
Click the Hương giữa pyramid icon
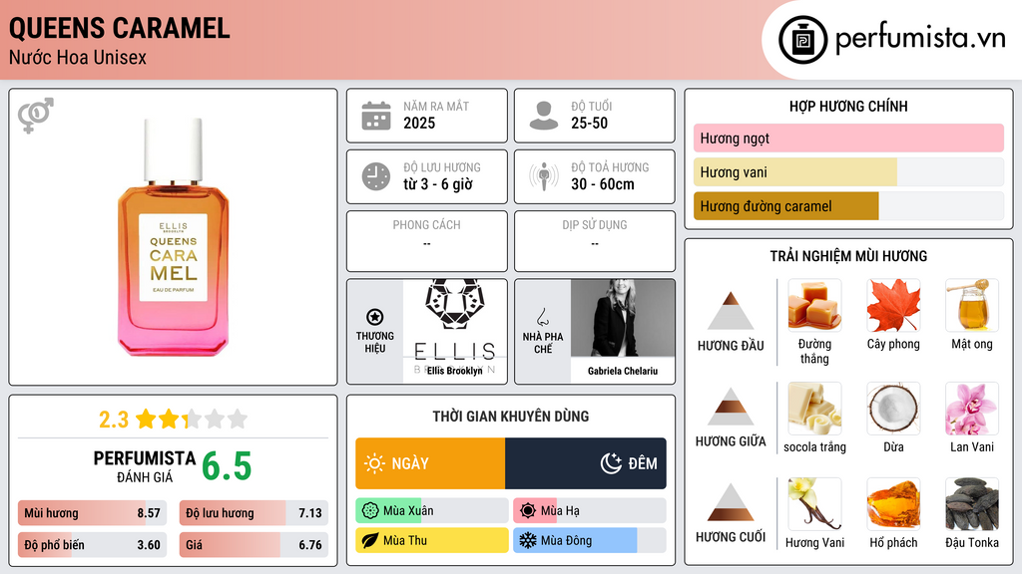(731, 407)
